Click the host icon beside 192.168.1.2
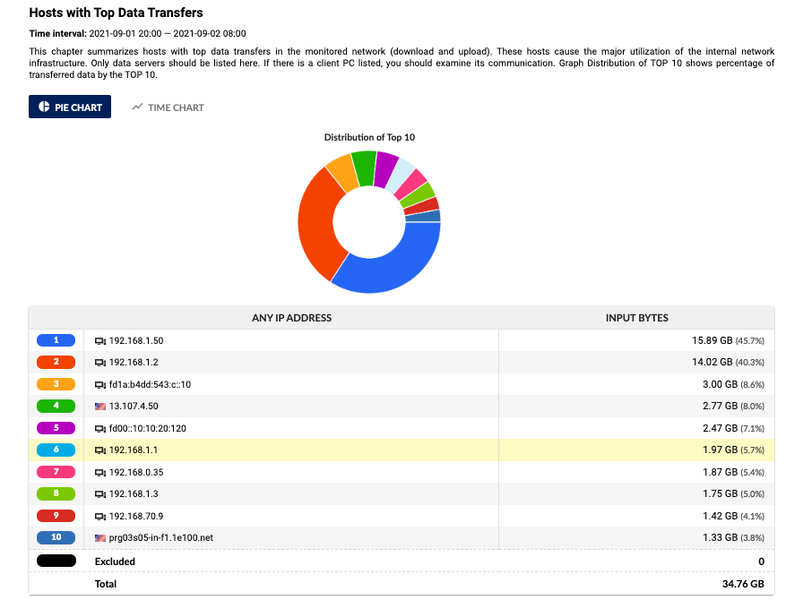 pyautogui.click(x=100, y=363)
